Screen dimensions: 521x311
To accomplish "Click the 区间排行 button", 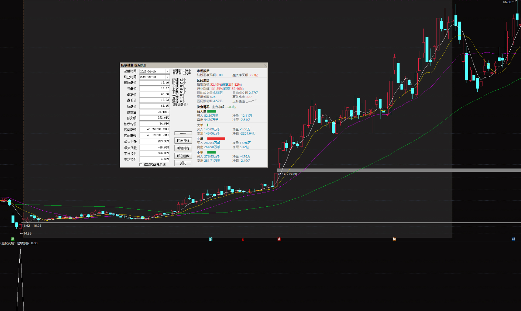I will [183, 141].
